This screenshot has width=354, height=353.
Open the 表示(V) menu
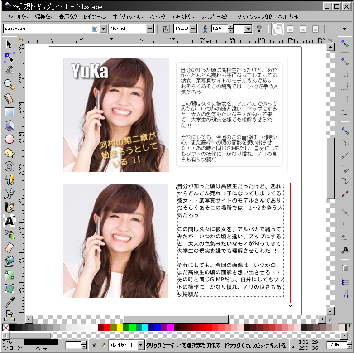[68, 17]
